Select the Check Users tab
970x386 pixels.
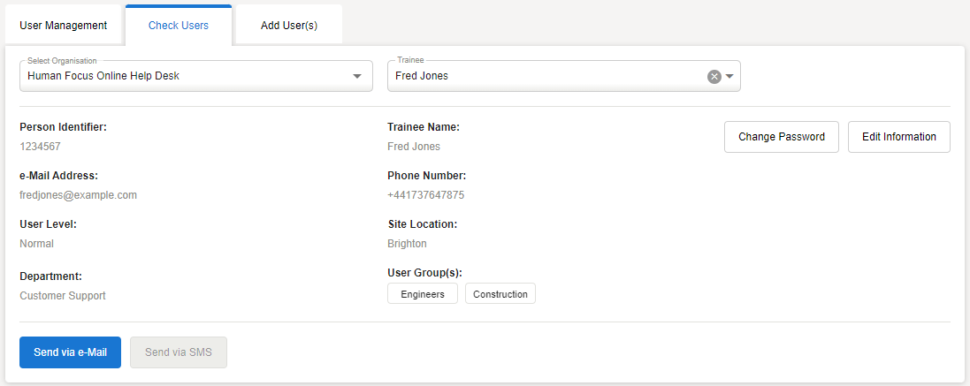[179, 26]
